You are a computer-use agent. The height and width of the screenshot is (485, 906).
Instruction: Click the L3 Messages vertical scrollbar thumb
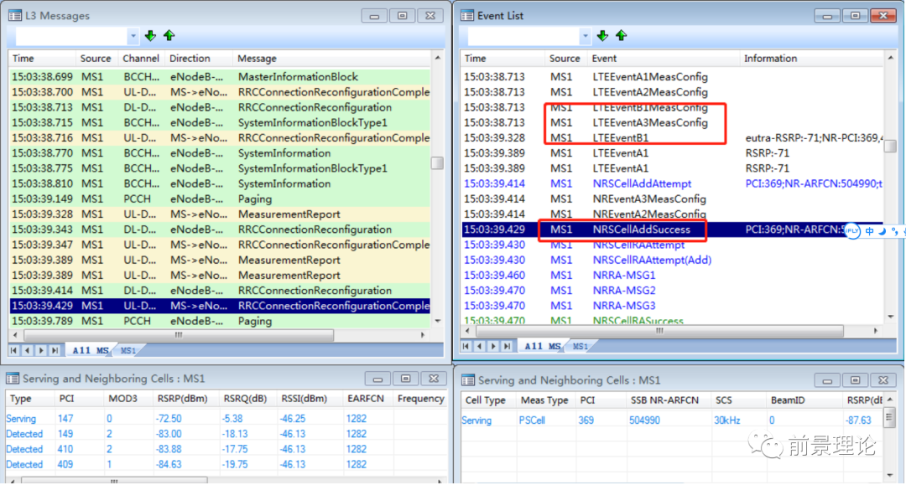pos(437,163)
